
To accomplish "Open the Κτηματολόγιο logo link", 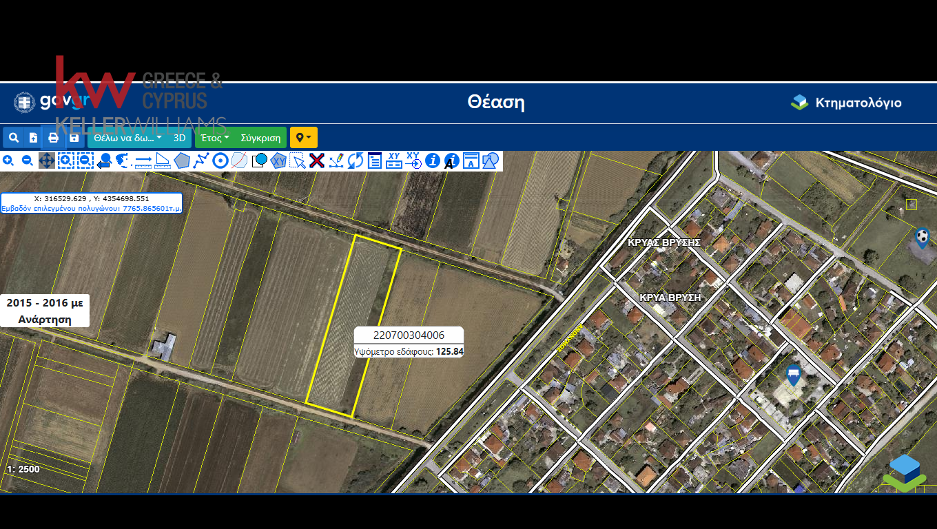I will point(846,103).
